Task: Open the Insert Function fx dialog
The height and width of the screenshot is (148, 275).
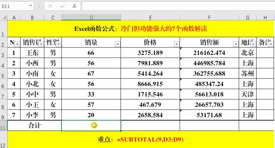Action: coord(74,6)
